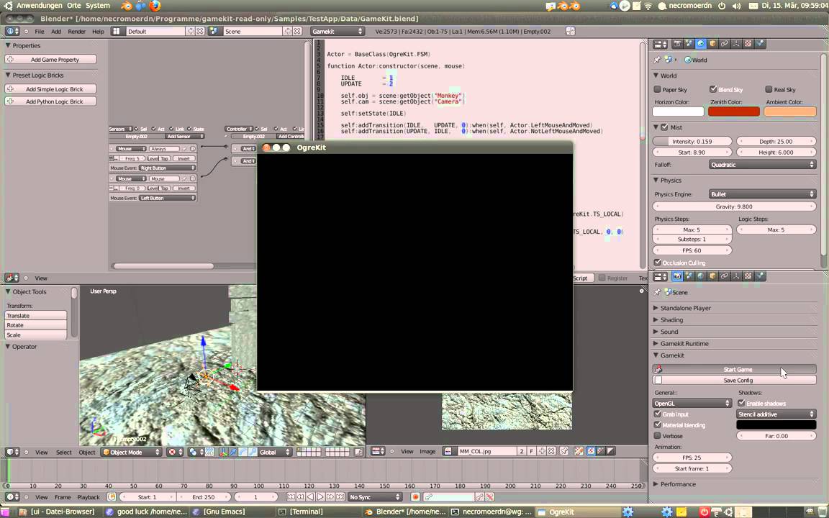Open the No Sync dropdown in timeline

tap(375, 497)
